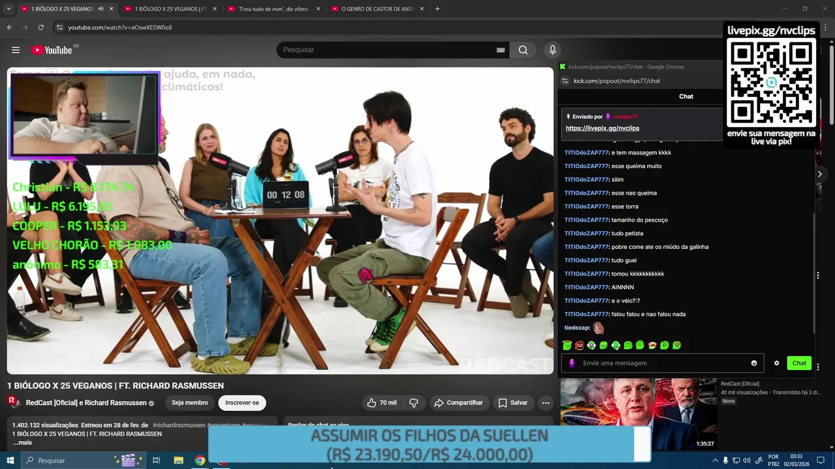Click the YouTube search magnifier button
The height and width of the screenshot is (469, 835).
coord(523,50)
